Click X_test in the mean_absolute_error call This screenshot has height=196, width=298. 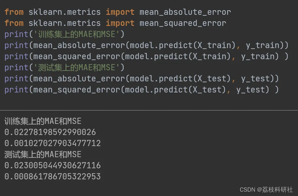212,79
